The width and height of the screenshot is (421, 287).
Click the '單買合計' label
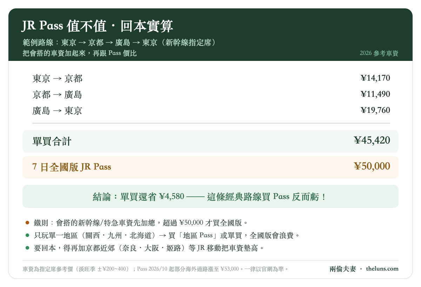[x=52, y=141]
